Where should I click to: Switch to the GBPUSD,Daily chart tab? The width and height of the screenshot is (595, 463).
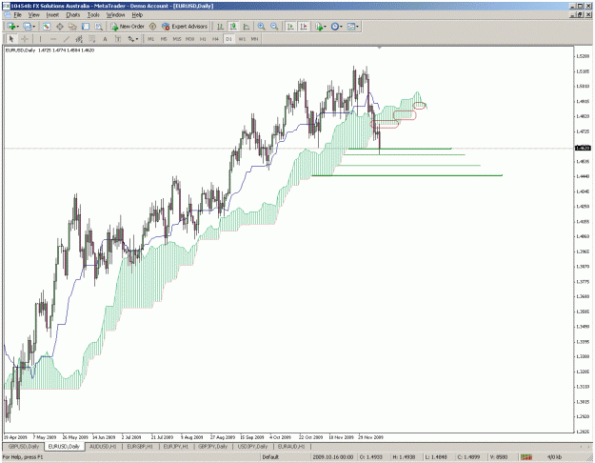[x=24, y=446]
